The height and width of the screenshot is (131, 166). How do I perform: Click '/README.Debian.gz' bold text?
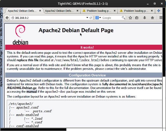[22, 88]
